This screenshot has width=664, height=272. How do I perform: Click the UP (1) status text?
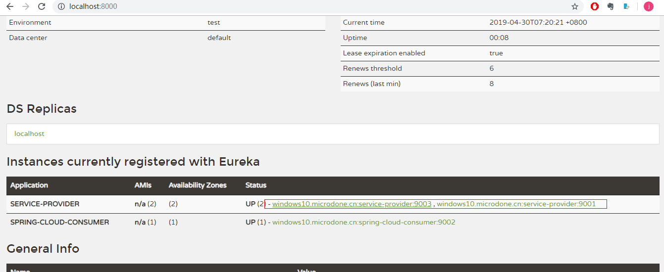[256, 222]
